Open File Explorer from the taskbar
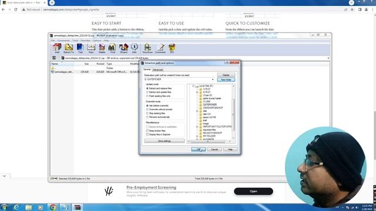This screenshot has width=376, height=211. click(x=29, y=207)
